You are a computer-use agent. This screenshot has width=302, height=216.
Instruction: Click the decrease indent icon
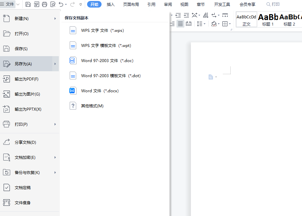pyautogui.click(x=178, y=15)
